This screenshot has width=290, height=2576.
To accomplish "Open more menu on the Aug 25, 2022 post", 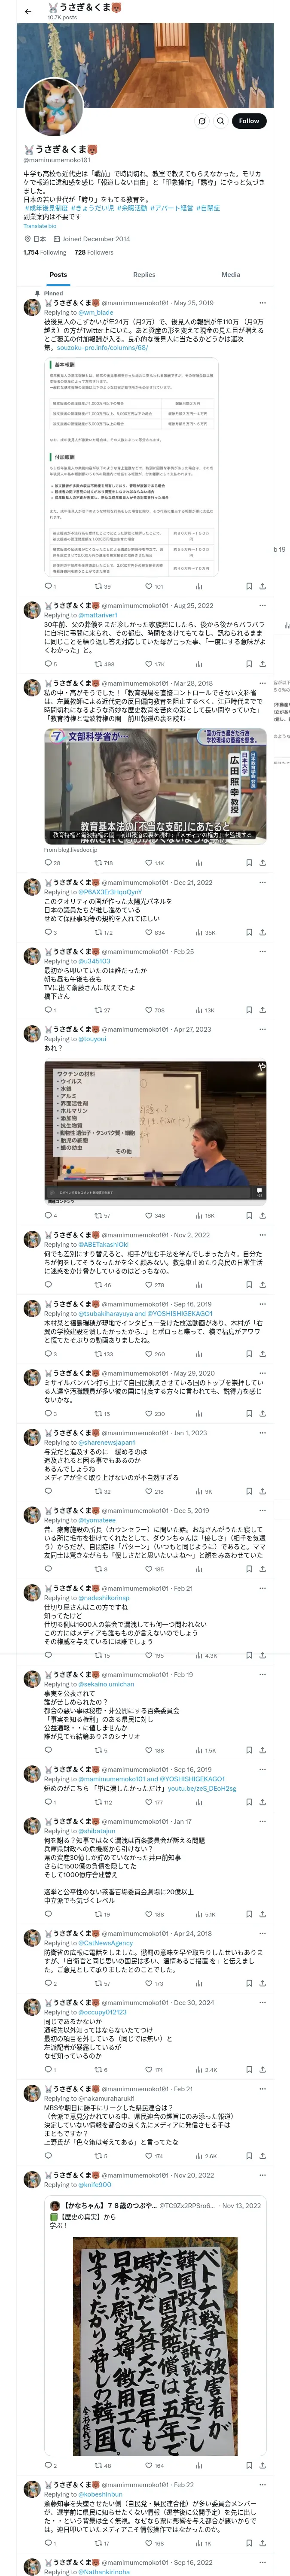I will point(262,605).
